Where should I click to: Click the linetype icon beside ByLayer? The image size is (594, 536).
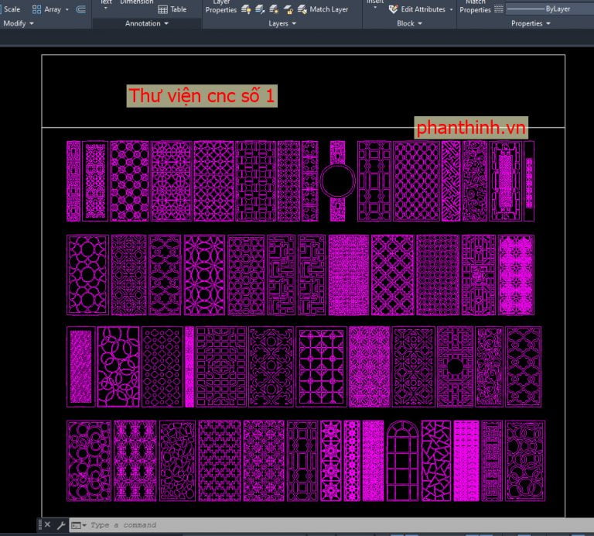coord(499,9)
